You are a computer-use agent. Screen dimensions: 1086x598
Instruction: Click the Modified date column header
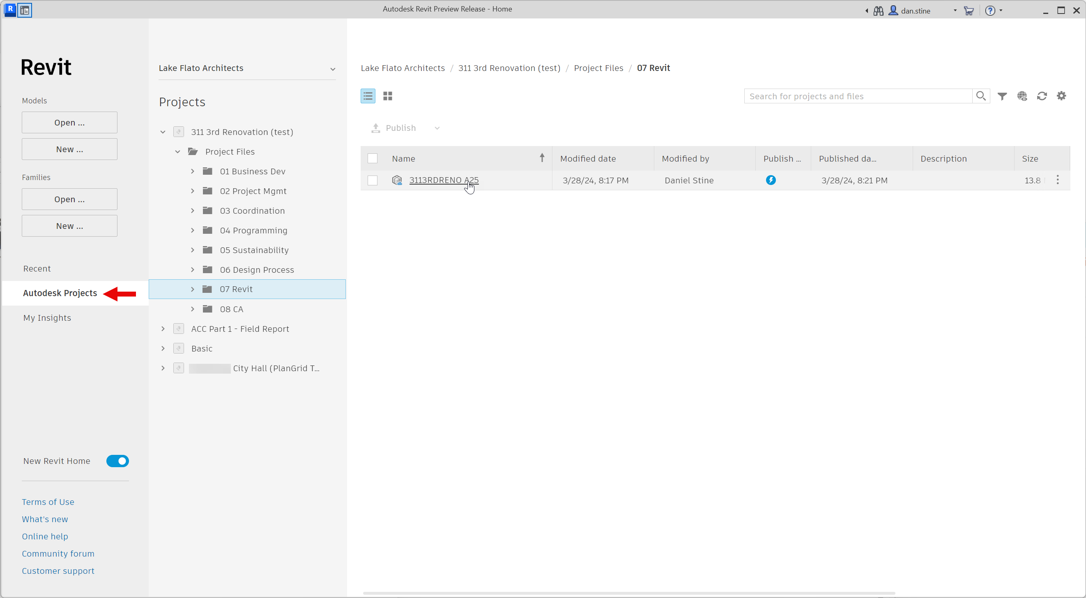point(603,158)
